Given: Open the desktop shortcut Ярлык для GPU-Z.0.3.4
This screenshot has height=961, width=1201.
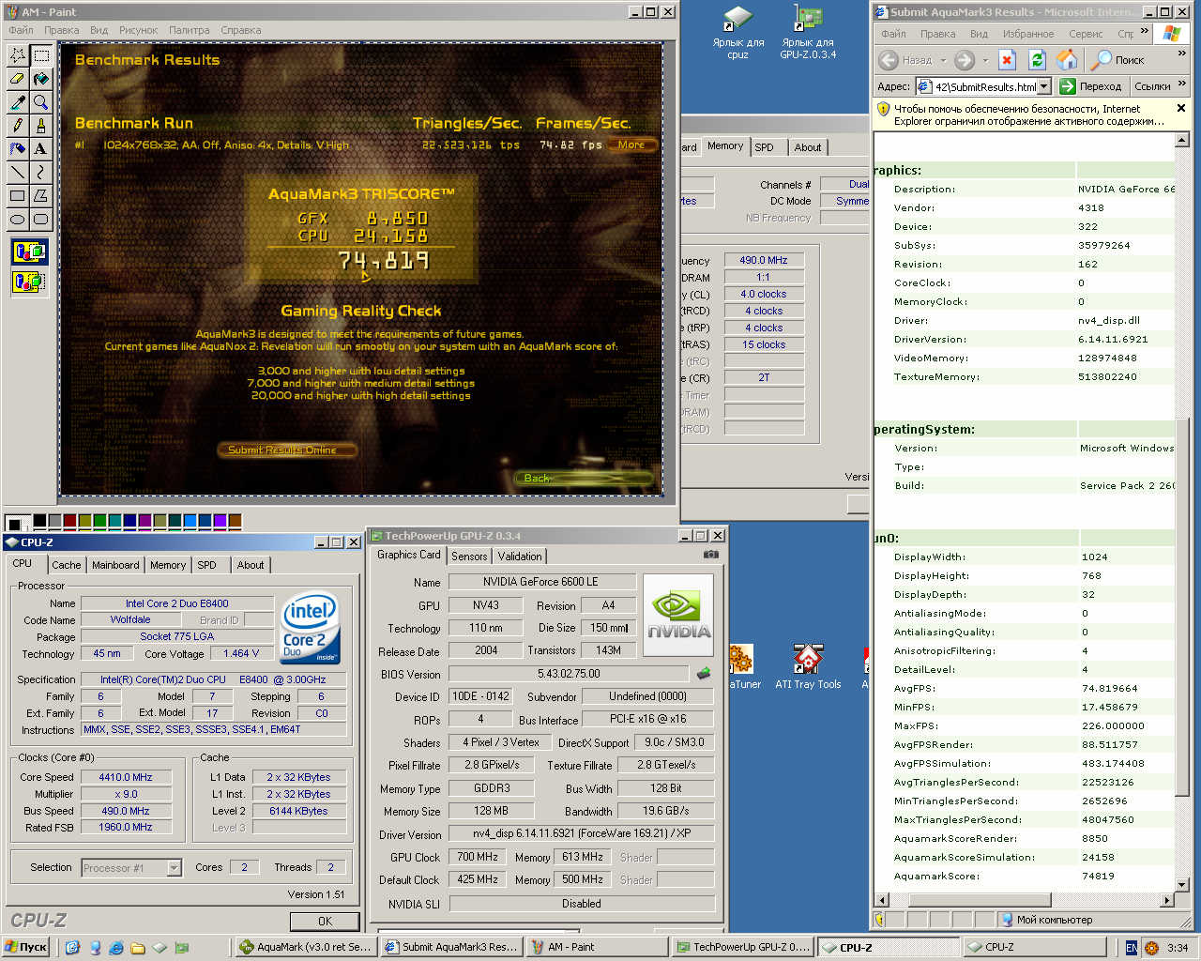Looking at the screenshot, I should (808, 32).
